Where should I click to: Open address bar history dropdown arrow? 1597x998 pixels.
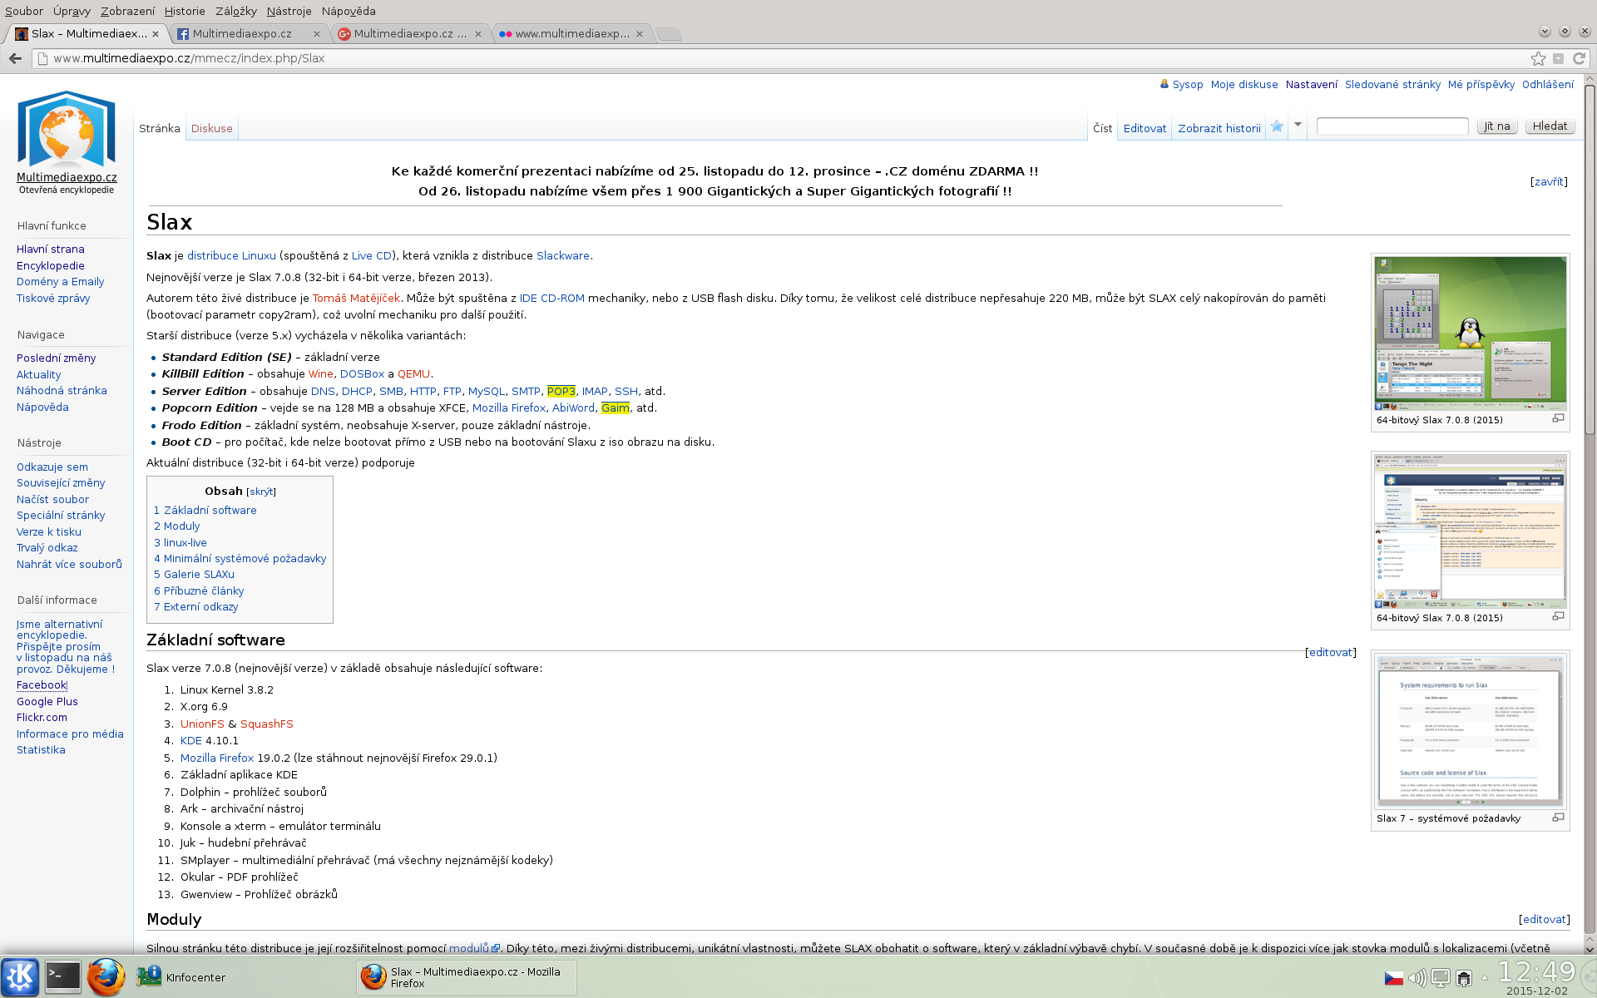click(x=1558, y=58)
